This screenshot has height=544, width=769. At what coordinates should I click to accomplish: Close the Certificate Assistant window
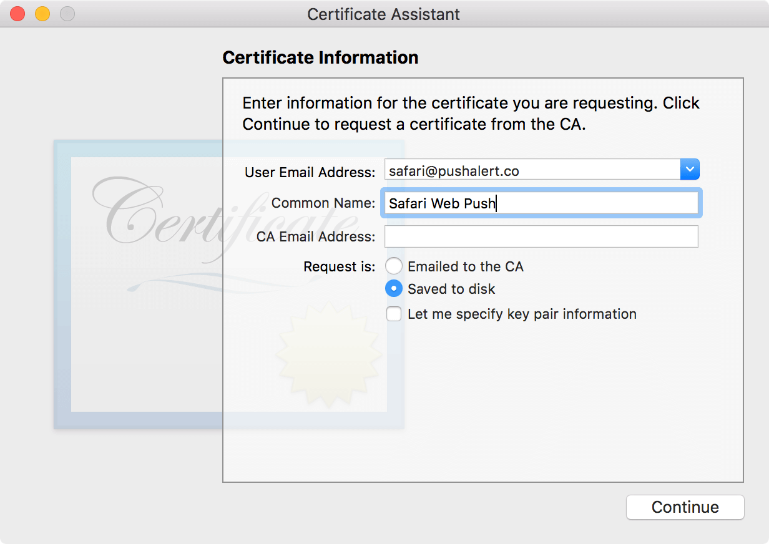(x=17, y=14)
